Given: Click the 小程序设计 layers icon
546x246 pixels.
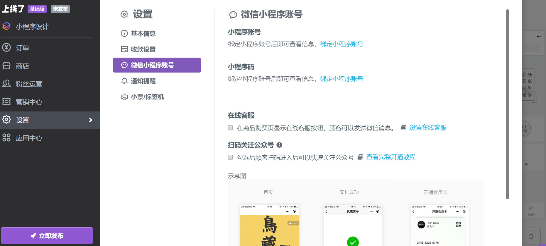Looking at the screenshot, I should pyautogui.click(x=6, y=26).
